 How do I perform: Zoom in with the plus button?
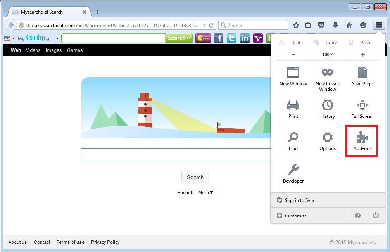pyautogui.click(x=362, y=55)
